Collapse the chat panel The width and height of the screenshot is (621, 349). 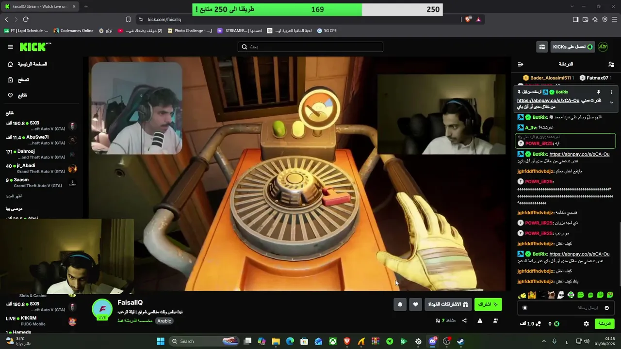(x=521, y=64)
